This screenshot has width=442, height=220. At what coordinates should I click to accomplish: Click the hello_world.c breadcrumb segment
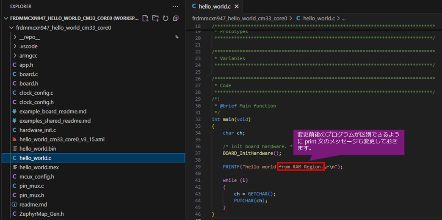[318, 19]
